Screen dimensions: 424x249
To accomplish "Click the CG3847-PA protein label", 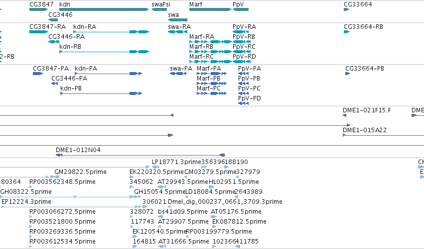I will coord(51,69).
